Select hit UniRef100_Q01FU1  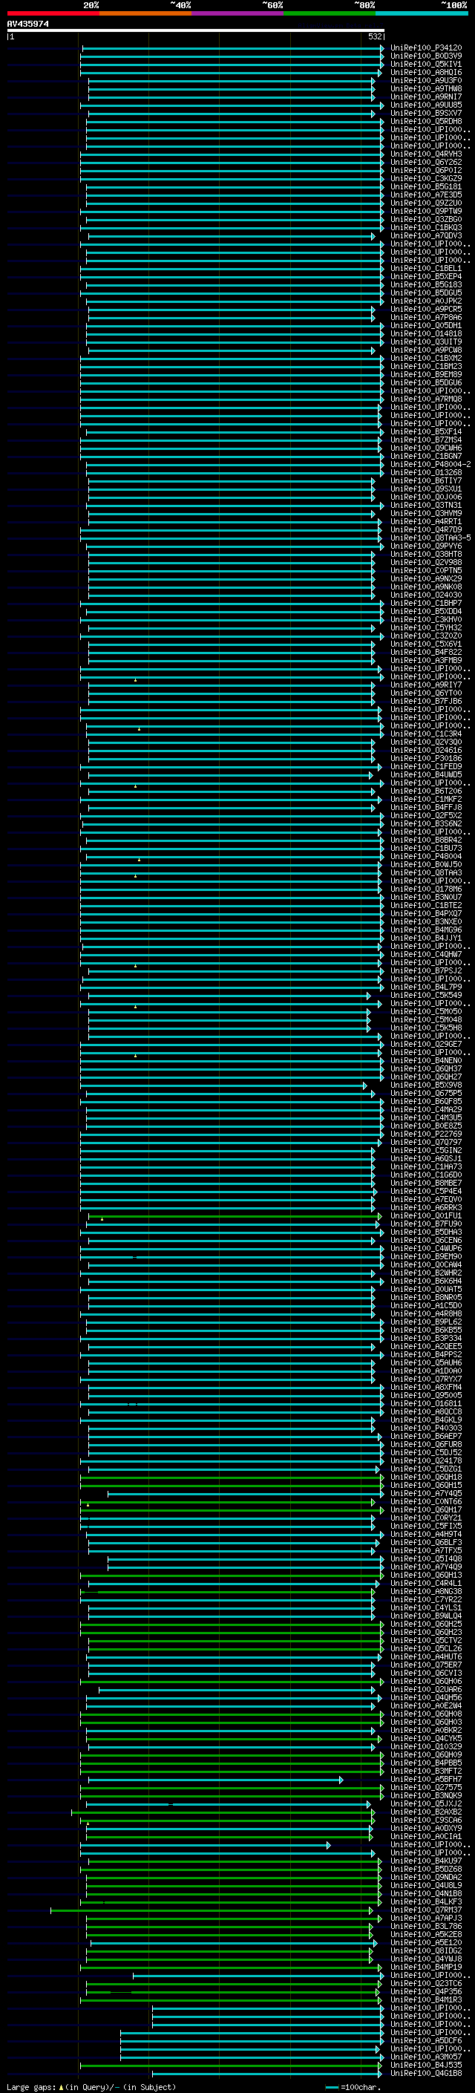tap(425, 1215)
